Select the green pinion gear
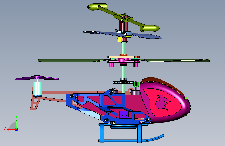The image size is (225, 146). coord(136,84)
